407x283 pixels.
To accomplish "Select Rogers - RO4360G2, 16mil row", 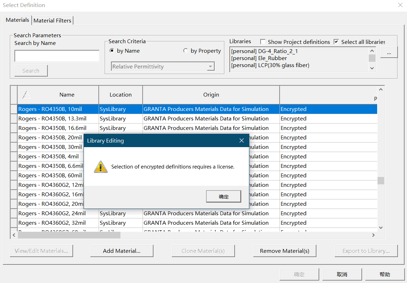I will coord(51,195).
